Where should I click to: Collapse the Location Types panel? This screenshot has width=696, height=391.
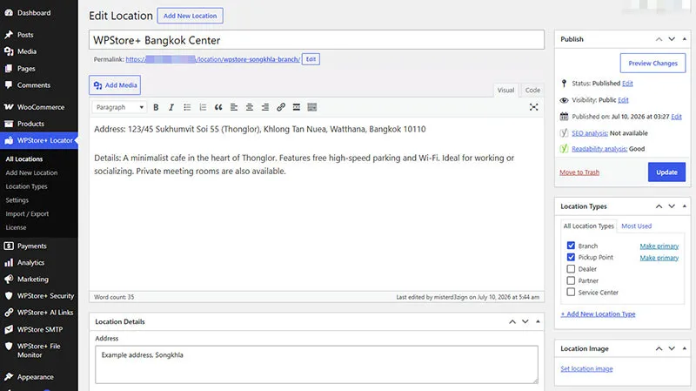(x=684, y=206)
